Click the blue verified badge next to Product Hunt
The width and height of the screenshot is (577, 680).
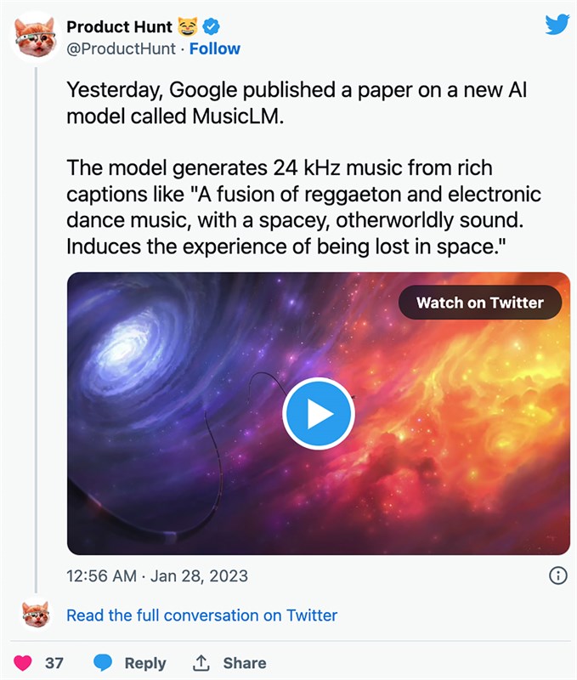[209, 25]
